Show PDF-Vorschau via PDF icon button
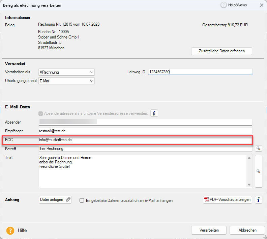The image size is (267, 239). [x=207, y=200]
